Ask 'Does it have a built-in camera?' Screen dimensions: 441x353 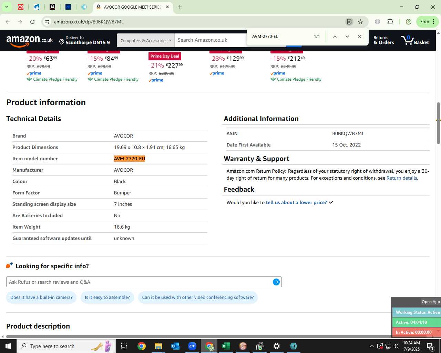41,297
